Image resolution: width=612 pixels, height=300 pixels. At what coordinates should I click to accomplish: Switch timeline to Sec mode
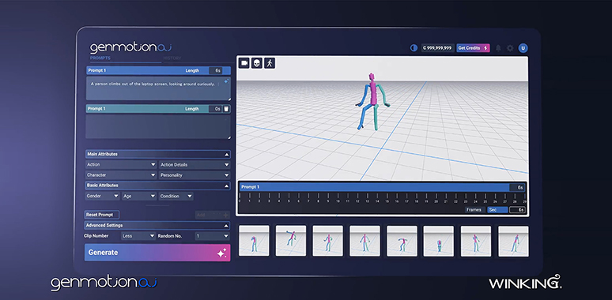[x=497, y=210]
